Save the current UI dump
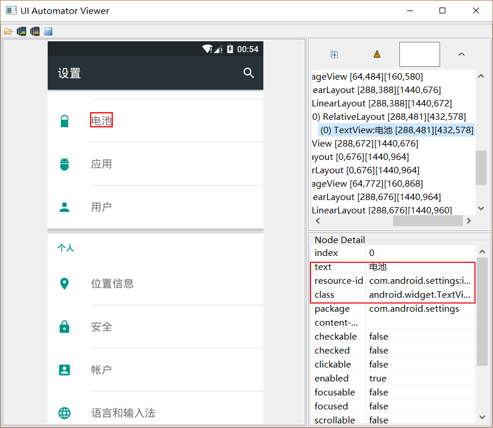Image resolution: width=493 pixels, height=428 pixels. click(48, 31)
